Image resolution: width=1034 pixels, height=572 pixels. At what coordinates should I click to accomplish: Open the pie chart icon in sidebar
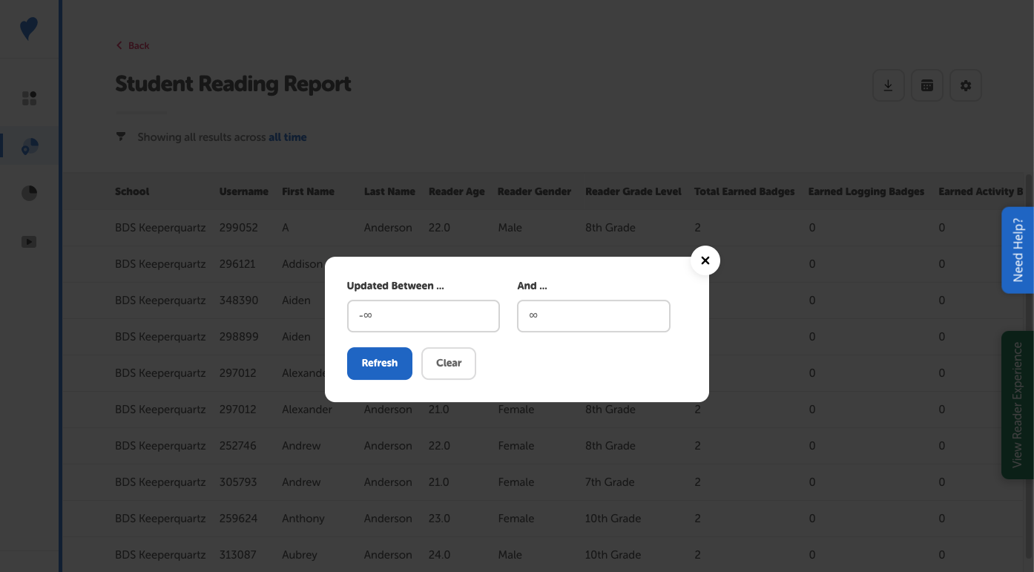pyautogui.click(x=29, y=192)
